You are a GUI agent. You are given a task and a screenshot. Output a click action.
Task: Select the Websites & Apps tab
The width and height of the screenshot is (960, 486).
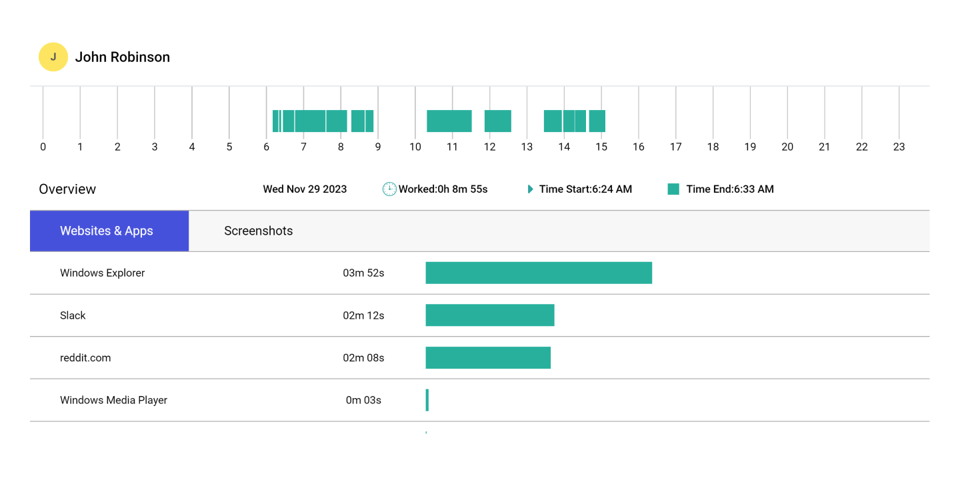coord(109,231)
